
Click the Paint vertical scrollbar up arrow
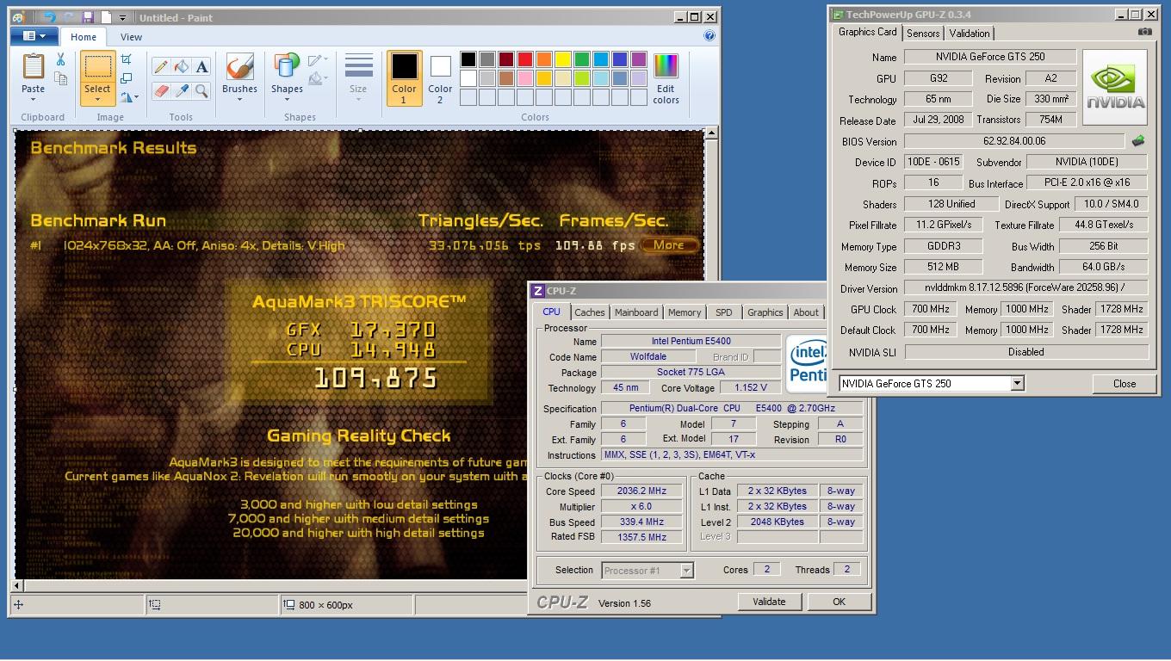(x=710, y=133)
